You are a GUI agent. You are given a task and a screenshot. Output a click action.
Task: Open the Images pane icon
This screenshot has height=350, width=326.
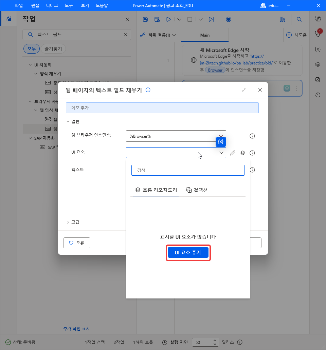point(318,79)
